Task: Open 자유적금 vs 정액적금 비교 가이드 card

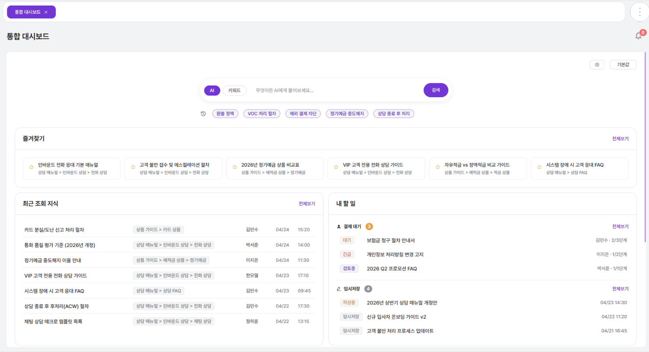Action: tap(478, 168)
